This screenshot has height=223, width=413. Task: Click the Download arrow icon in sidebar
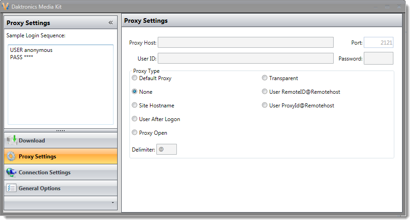12,140
